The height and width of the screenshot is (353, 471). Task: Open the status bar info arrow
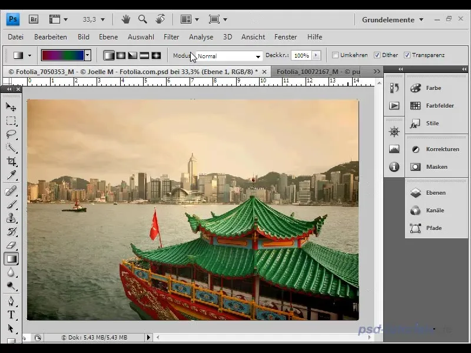[148, 337]
